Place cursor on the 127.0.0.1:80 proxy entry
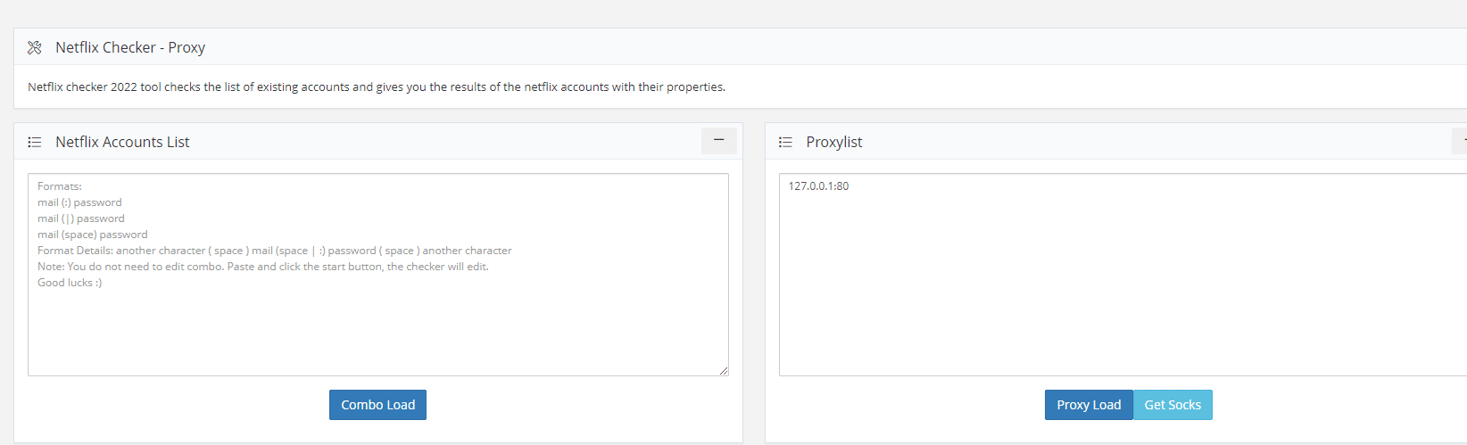This screenshot has height=445, width=1467. 818,186
